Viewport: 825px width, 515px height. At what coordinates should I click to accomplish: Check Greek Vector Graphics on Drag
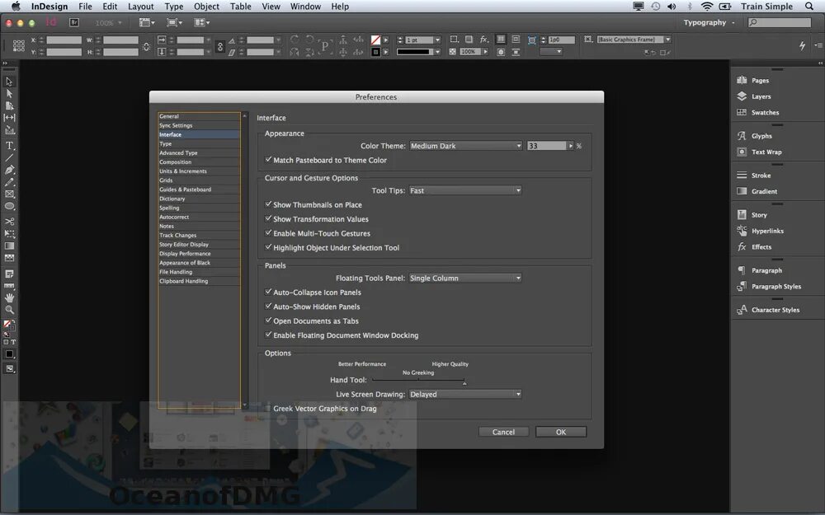coord(268,409)
